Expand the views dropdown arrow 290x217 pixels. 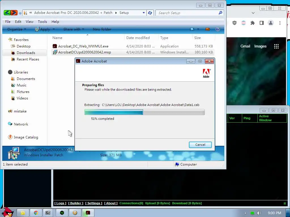click(198, 29)
